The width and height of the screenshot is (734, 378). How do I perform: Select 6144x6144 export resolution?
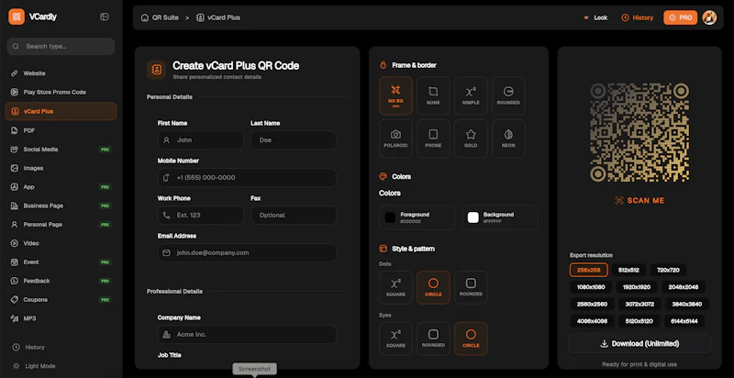coord(684,321)
